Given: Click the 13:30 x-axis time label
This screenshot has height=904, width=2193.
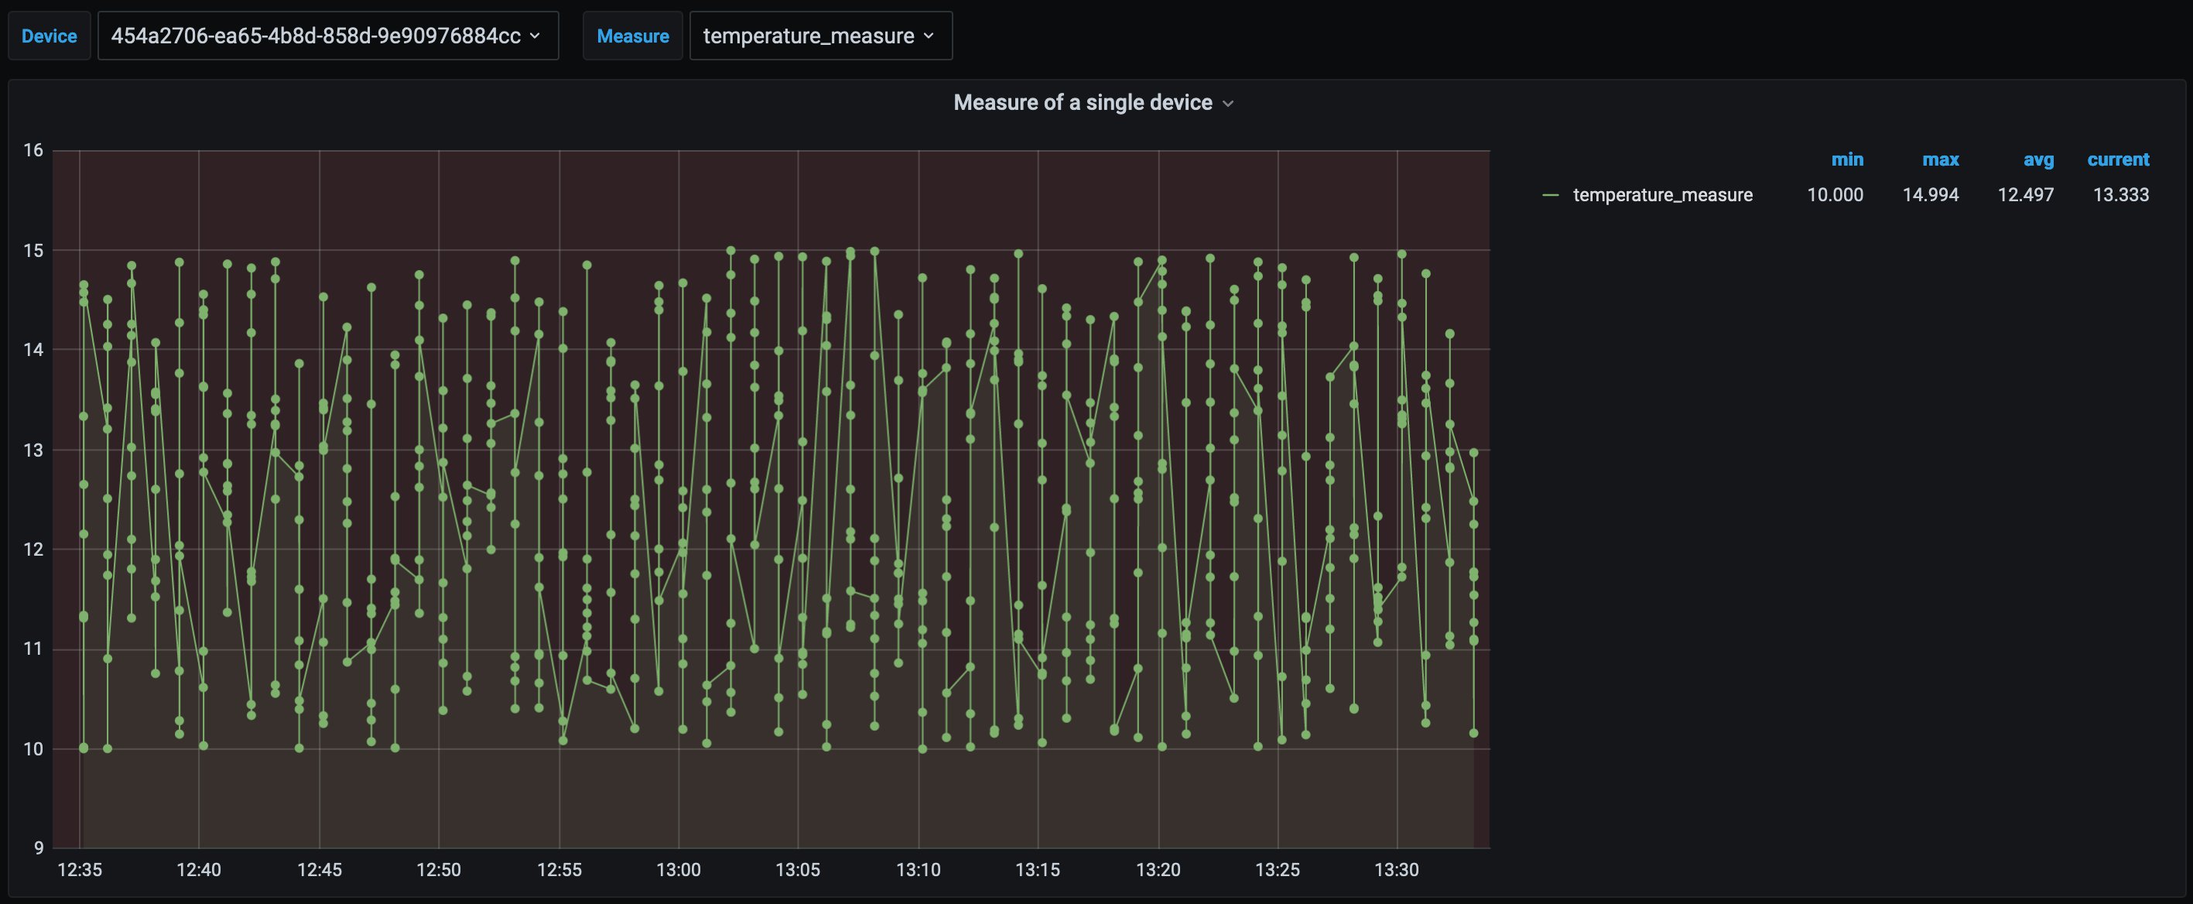Looking at the screenshot, I should click(1397, 870).
